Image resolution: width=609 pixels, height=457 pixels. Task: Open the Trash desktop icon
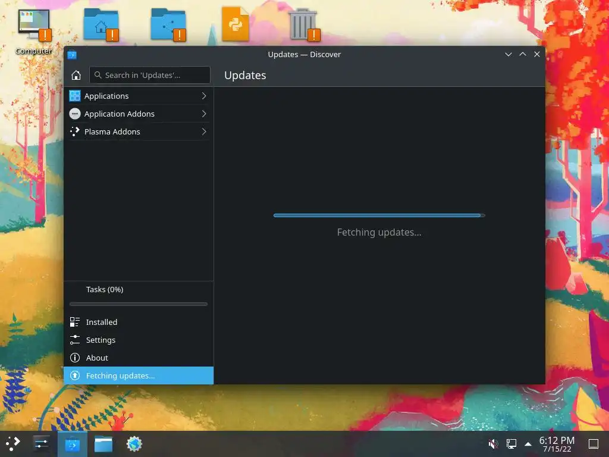click(304, 25)
